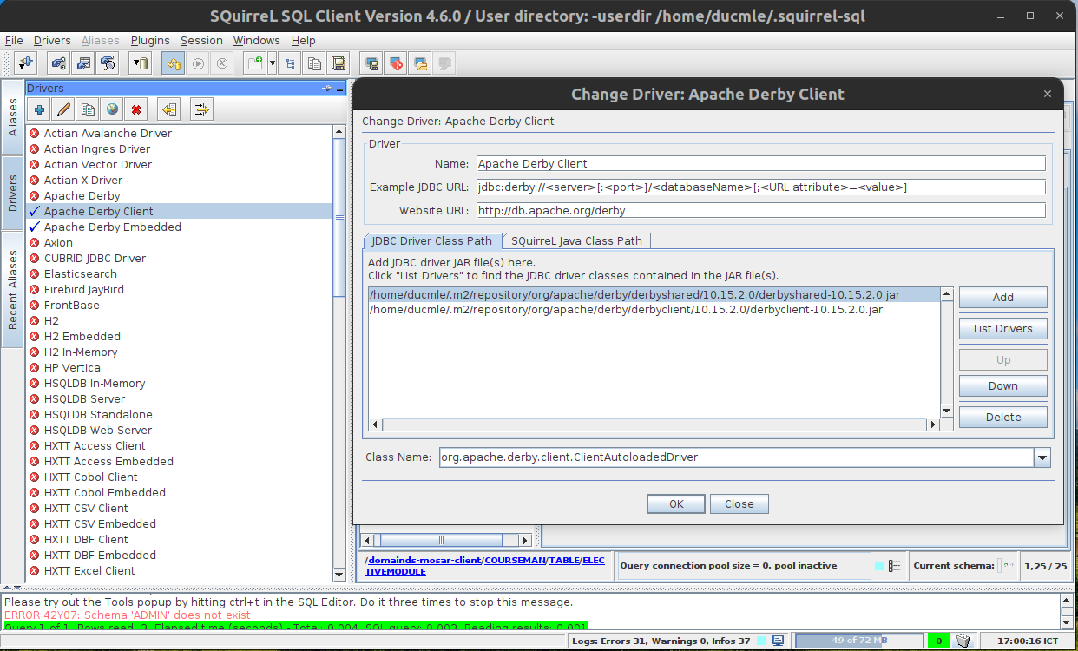The width and height of the screenshot is (1078, 651).
Task: Click the List Drivers button
Action: [1003, 329]
